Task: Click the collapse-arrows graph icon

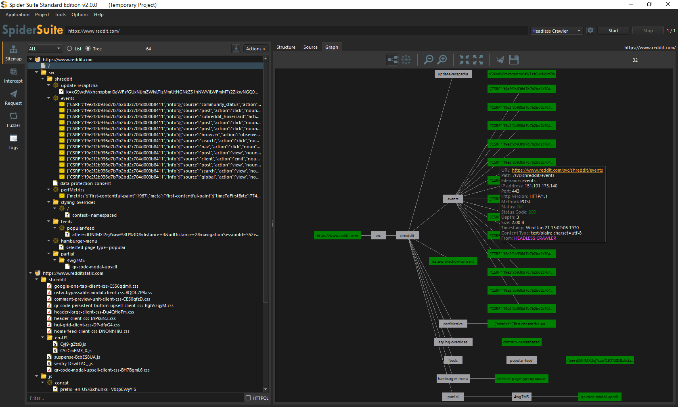Action: (464, 60)
